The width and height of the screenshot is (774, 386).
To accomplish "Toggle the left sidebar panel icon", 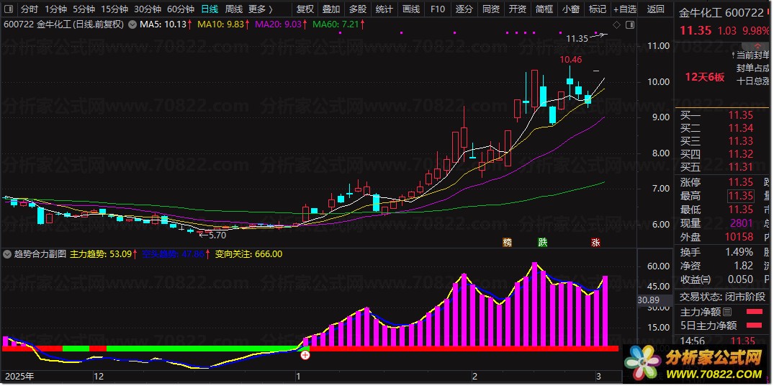I will click(9, 9).
